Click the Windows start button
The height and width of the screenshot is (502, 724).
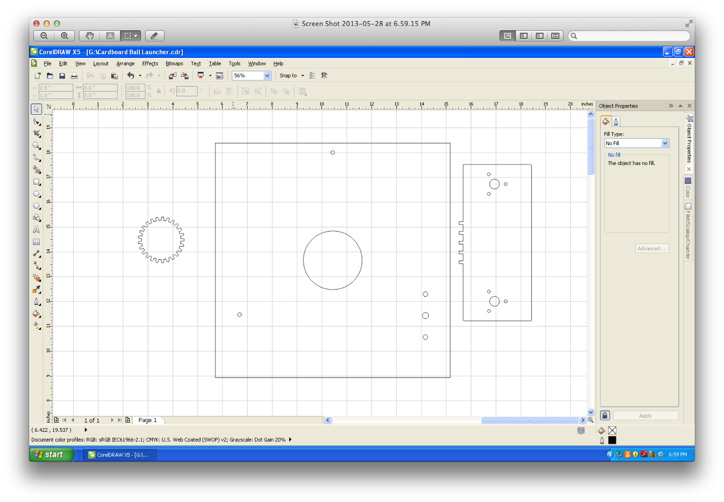click(51, 454)
